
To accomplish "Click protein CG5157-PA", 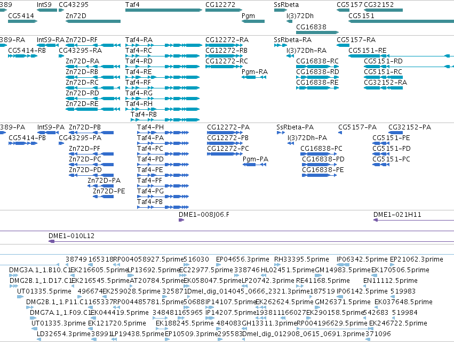I will (x=340, y=133).
